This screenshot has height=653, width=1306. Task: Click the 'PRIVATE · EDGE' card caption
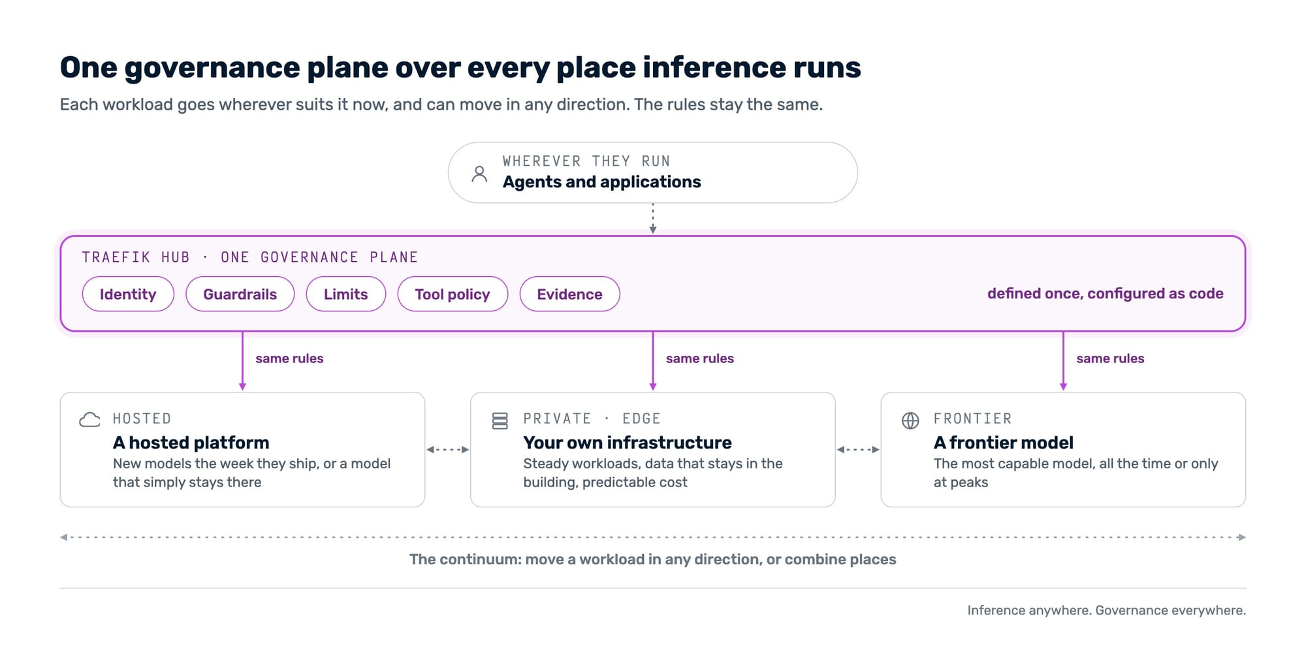pyautogui.click(x=592, y=419)
